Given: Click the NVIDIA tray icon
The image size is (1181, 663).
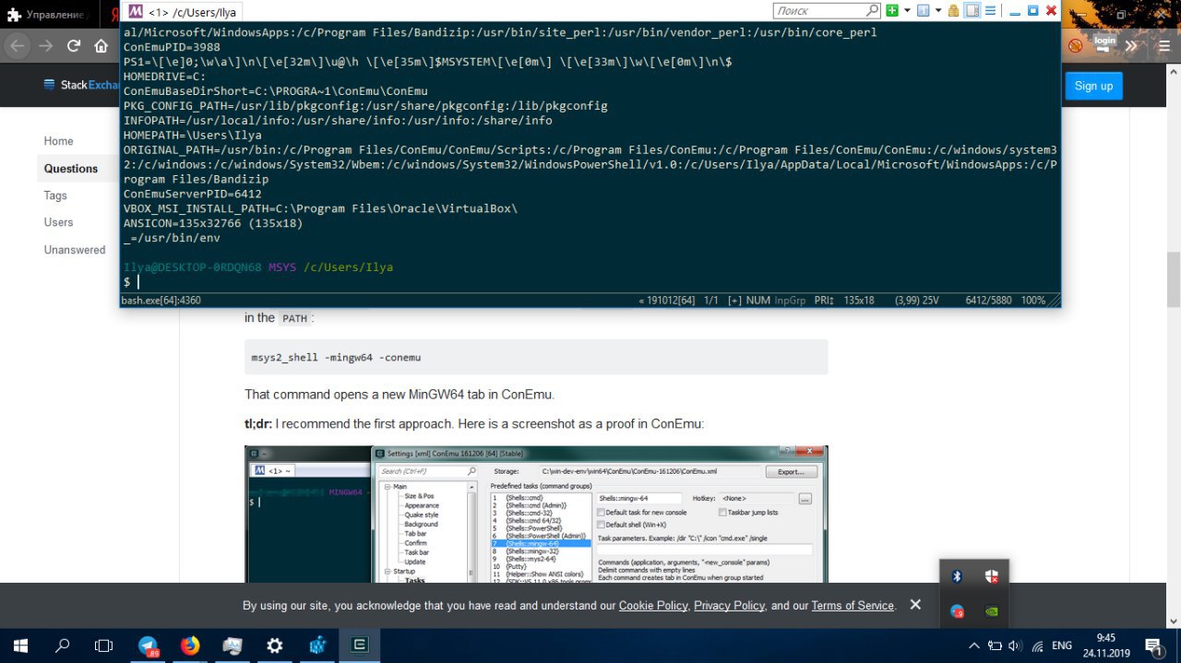Looking at the screenshot, I should [991, 610].
